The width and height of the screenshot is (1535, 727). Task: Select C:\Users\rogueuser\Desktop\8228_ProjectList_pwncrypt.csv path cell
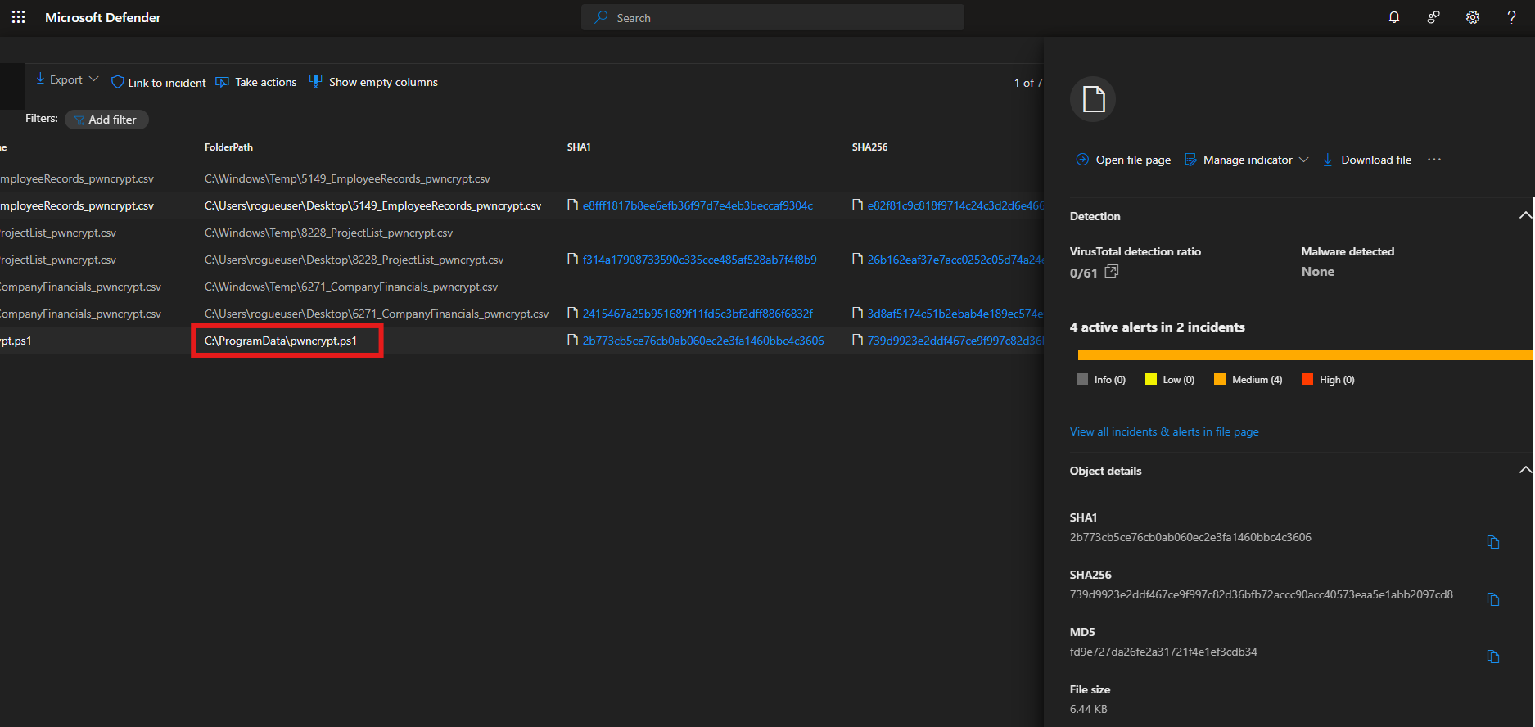(x=354, y=260)
